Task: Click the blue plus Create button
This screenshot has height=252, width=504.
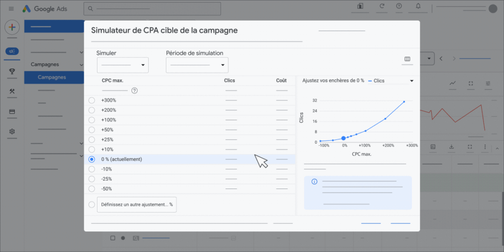Action: tap(12, 28)
